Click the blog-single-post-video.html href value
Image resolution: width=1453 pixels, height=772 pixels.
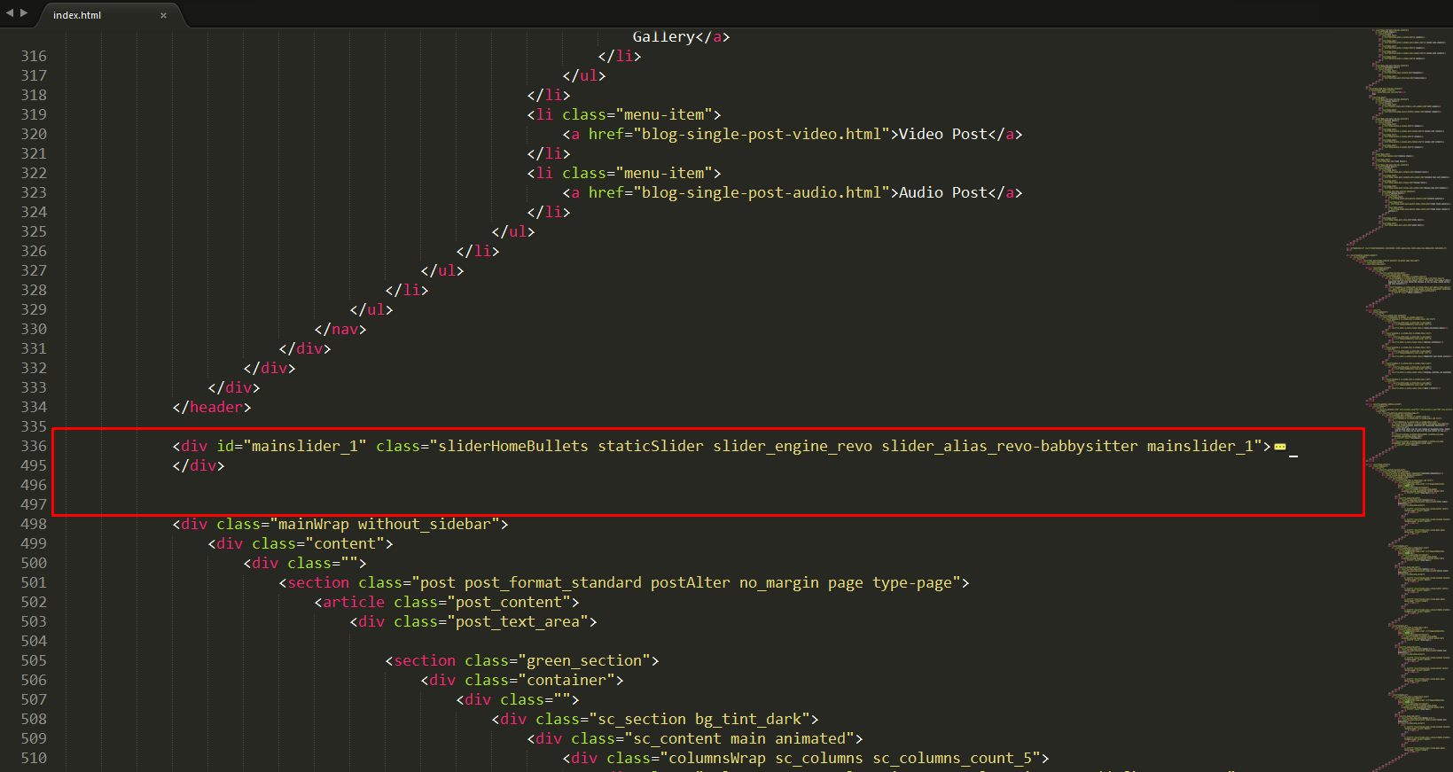[x=761, y=134]
